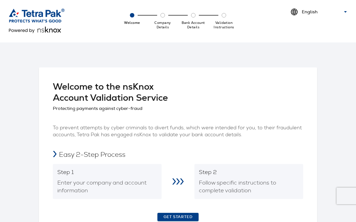This screenshot has width=356, height=222.
Task: Click the reCAPTCHA badge at right edge
Action: [x=346, y=196]
